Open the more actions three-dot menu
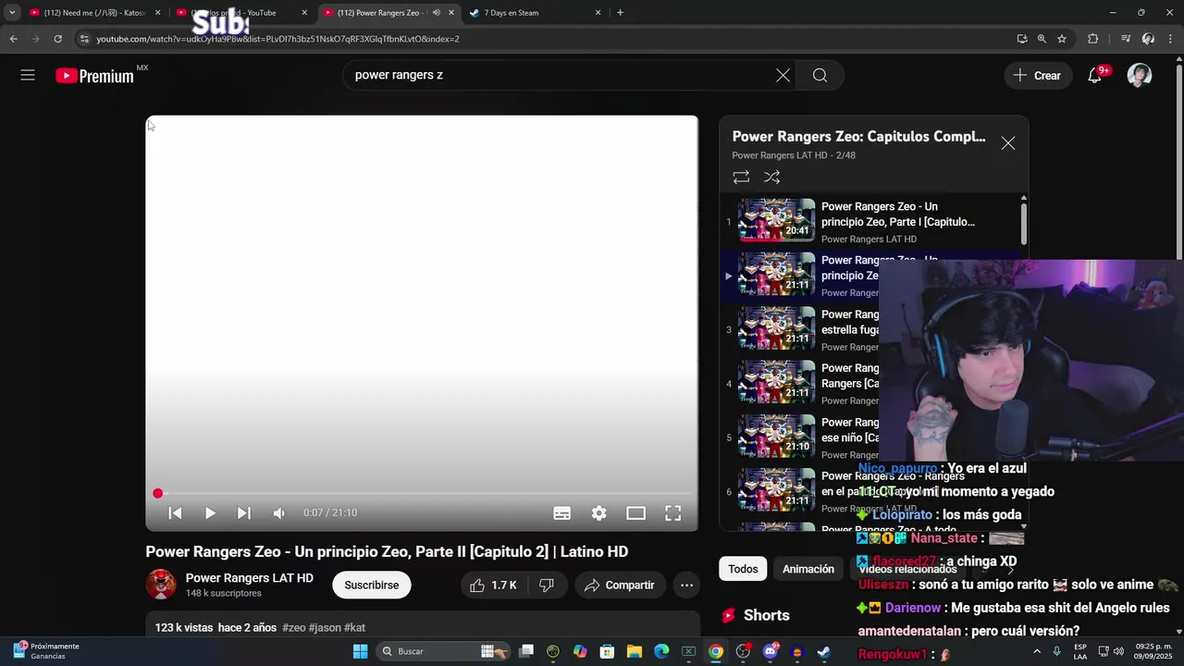Screen dimensions: 1184x666 (686, 585)
